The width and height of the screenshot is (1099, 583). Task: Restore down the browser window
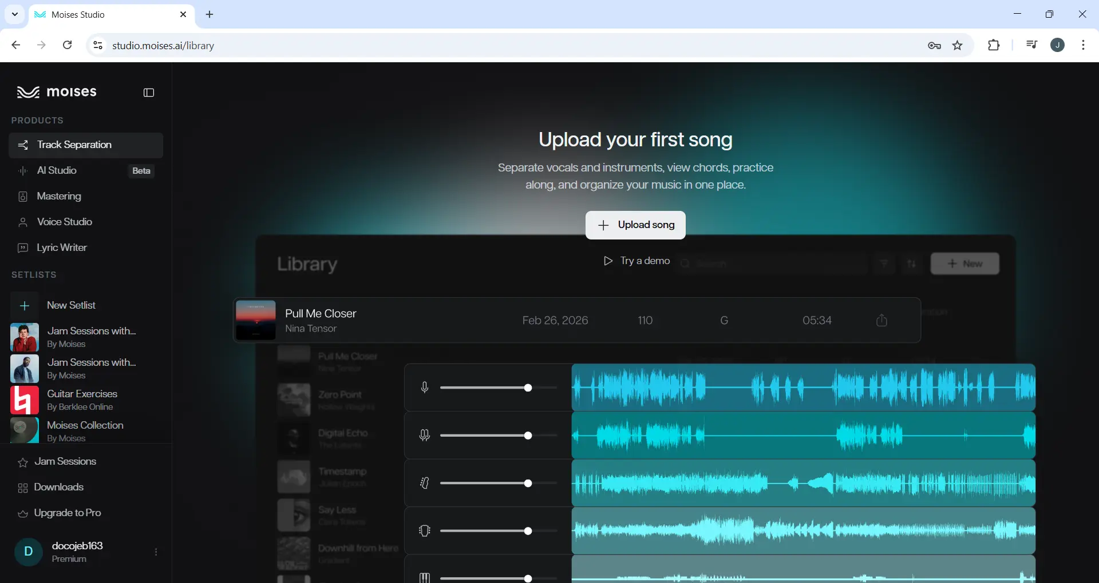(x=1049, y=14)
